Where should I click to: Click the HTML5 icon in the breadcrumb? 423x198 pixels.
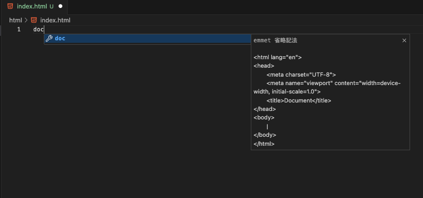(34, 20)
